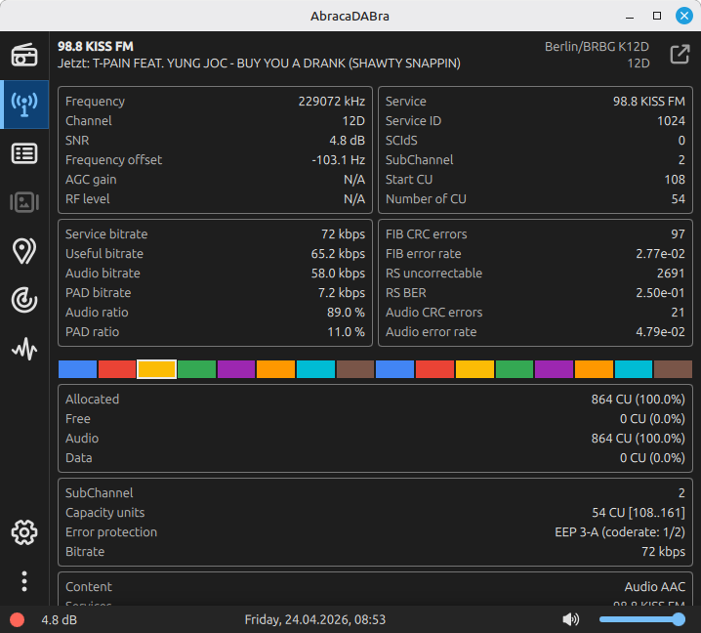Open the band scanner radar icon
The image size is (701, 633).
point(24,300)
